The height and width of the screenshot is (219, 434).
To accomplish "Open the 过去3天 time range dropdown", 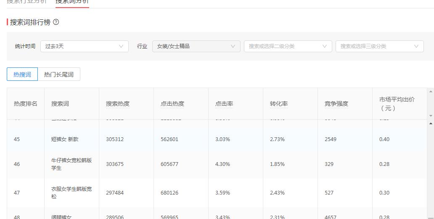I will 85,46.
